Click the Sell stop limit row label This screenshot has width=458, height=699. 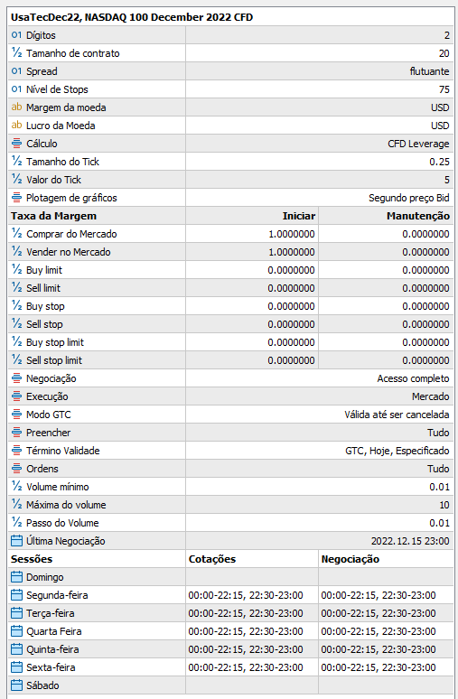coord(54,360)
